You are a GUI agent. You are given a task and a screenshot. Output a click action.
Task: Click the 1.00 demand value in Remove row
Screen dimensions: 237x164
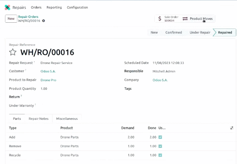[x=131, y=146]
